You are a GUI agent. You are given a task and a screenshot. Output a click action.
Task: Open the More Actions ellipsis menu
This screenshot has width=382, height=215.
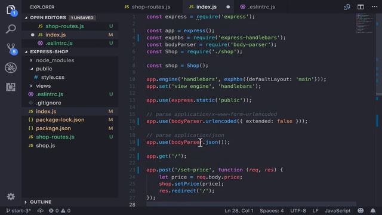374,7
